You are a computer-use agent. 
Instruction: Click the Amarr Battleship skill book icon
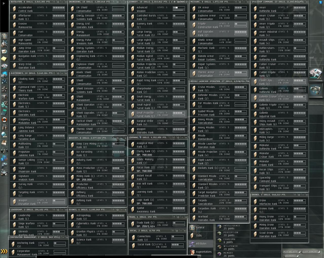(x=255, y=9)
